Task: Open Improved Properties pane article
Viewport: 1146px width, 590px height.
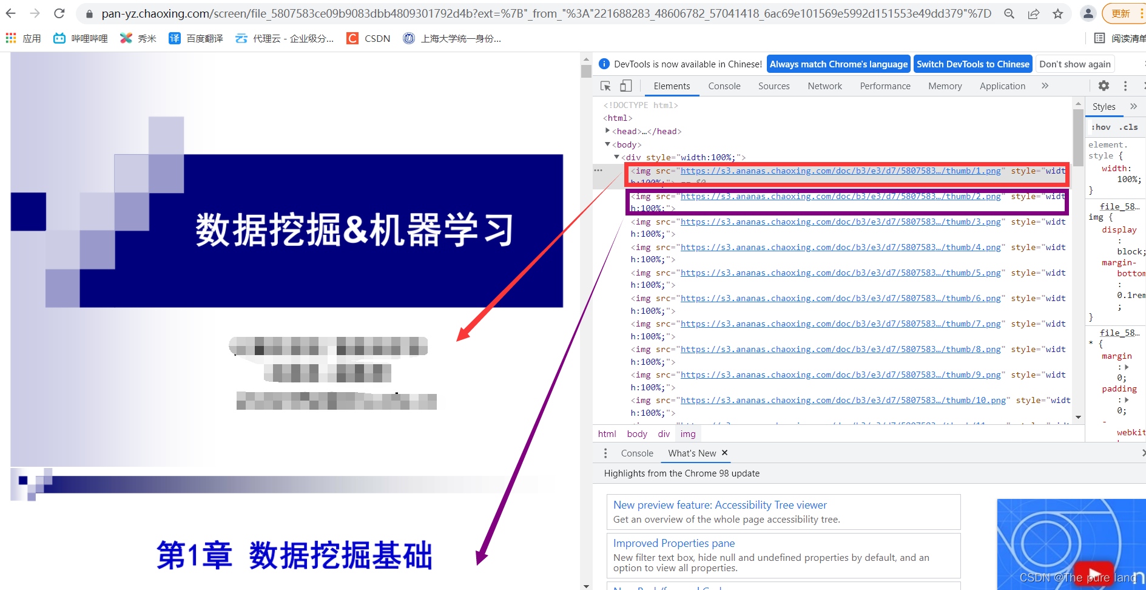Action: [x=673, y=543]
